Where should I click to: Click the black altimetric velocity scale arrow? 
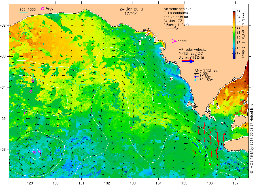click(172, 29)
